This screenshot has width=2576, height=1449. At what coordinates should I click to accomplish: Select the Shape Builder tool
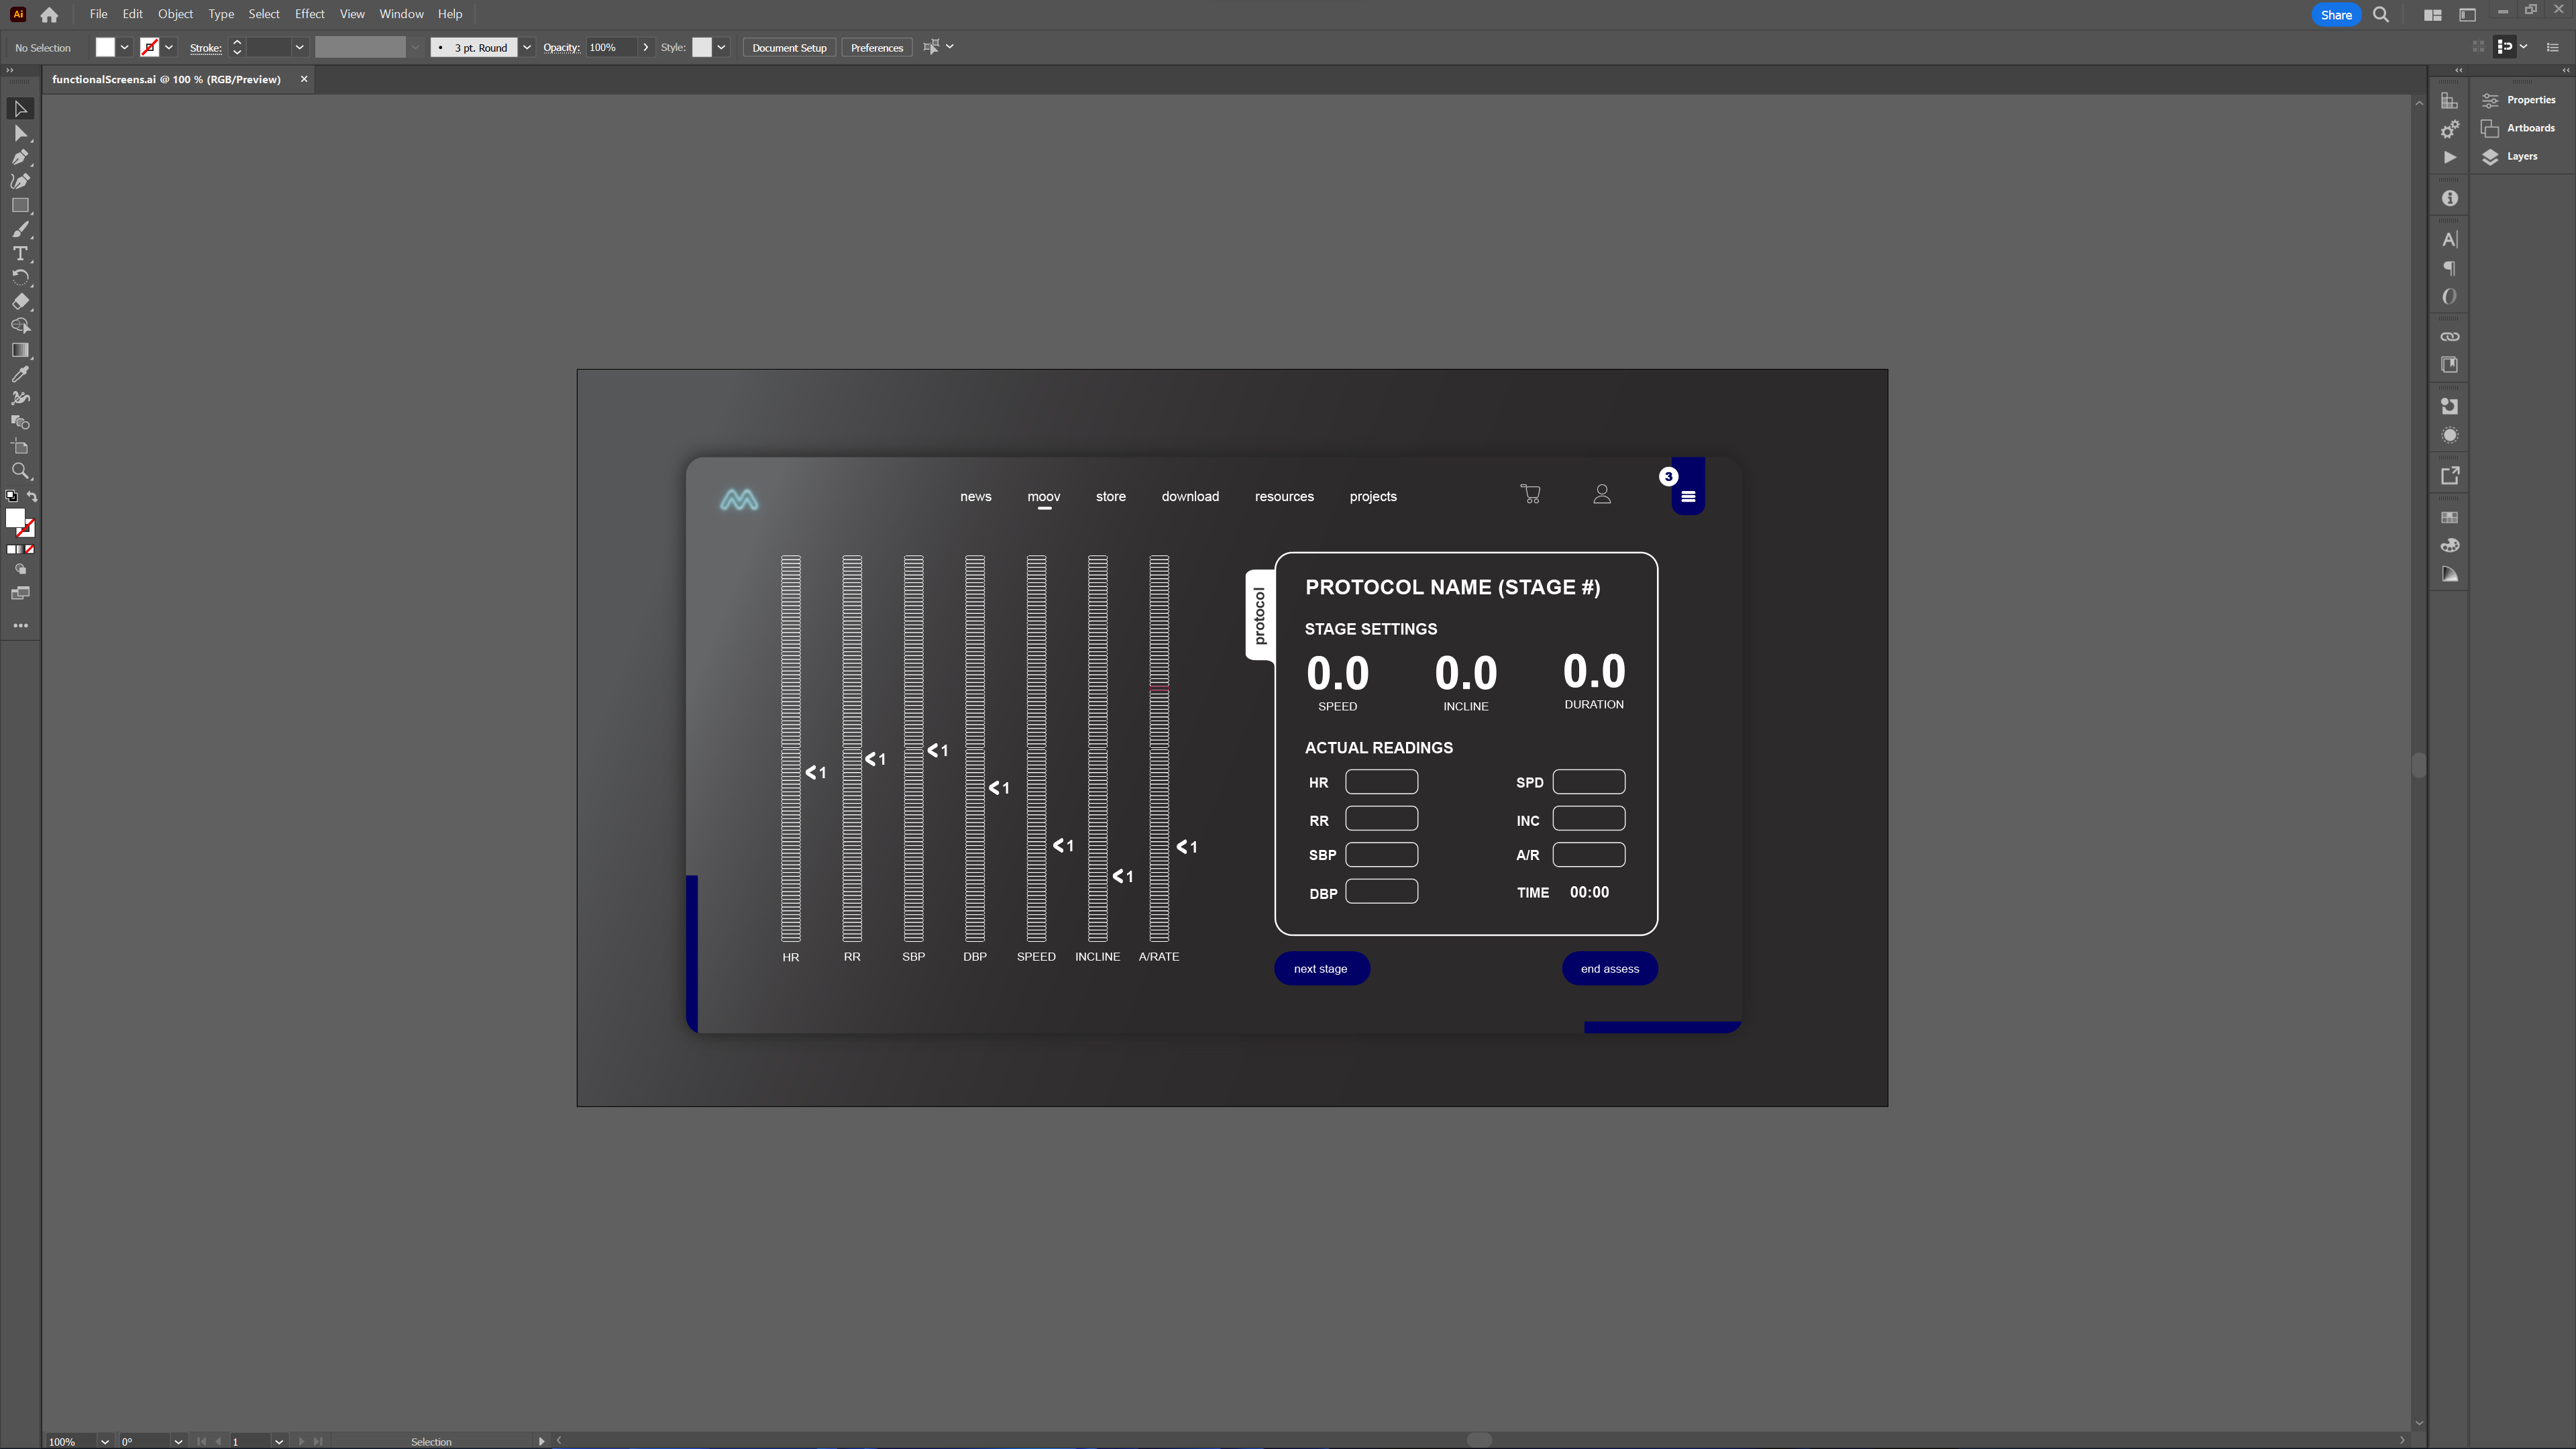coord(20,326)
